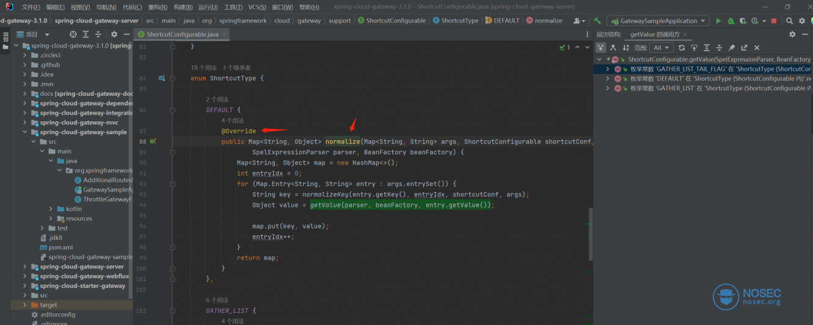813x325 pixels.
Task: Hide the hierarchy tool window
Action: pyautogui.click(x=805, y=34)
